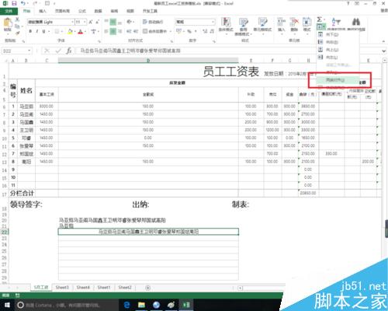Image resolution: width=388 pixels, height=311 pixels.
Task: Open Sort and Filter tool
Action: click(336, 24)
